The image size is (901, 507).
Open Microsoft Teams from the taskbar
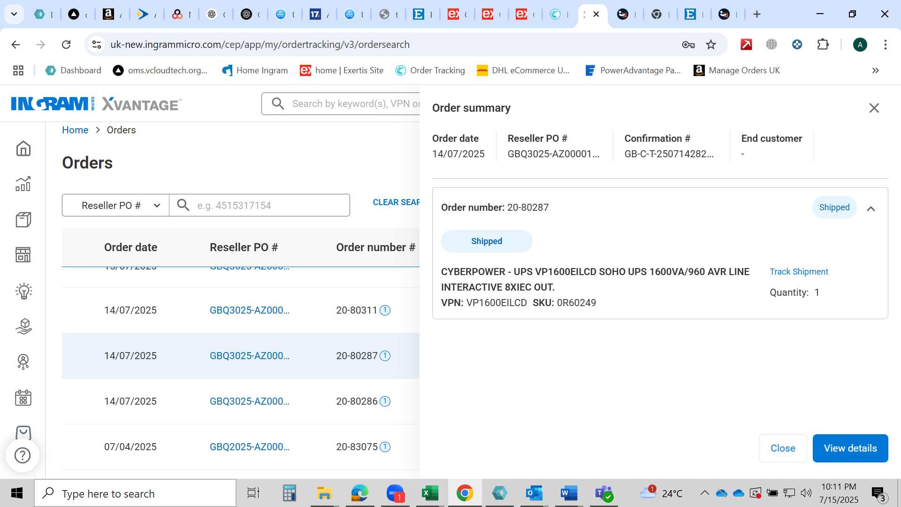coord(603,493)
